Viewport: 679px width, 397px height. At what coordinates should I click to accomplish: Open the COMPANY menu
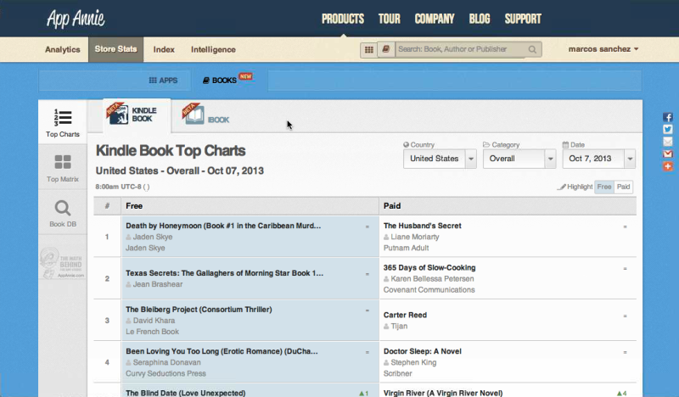pos(435,19)
